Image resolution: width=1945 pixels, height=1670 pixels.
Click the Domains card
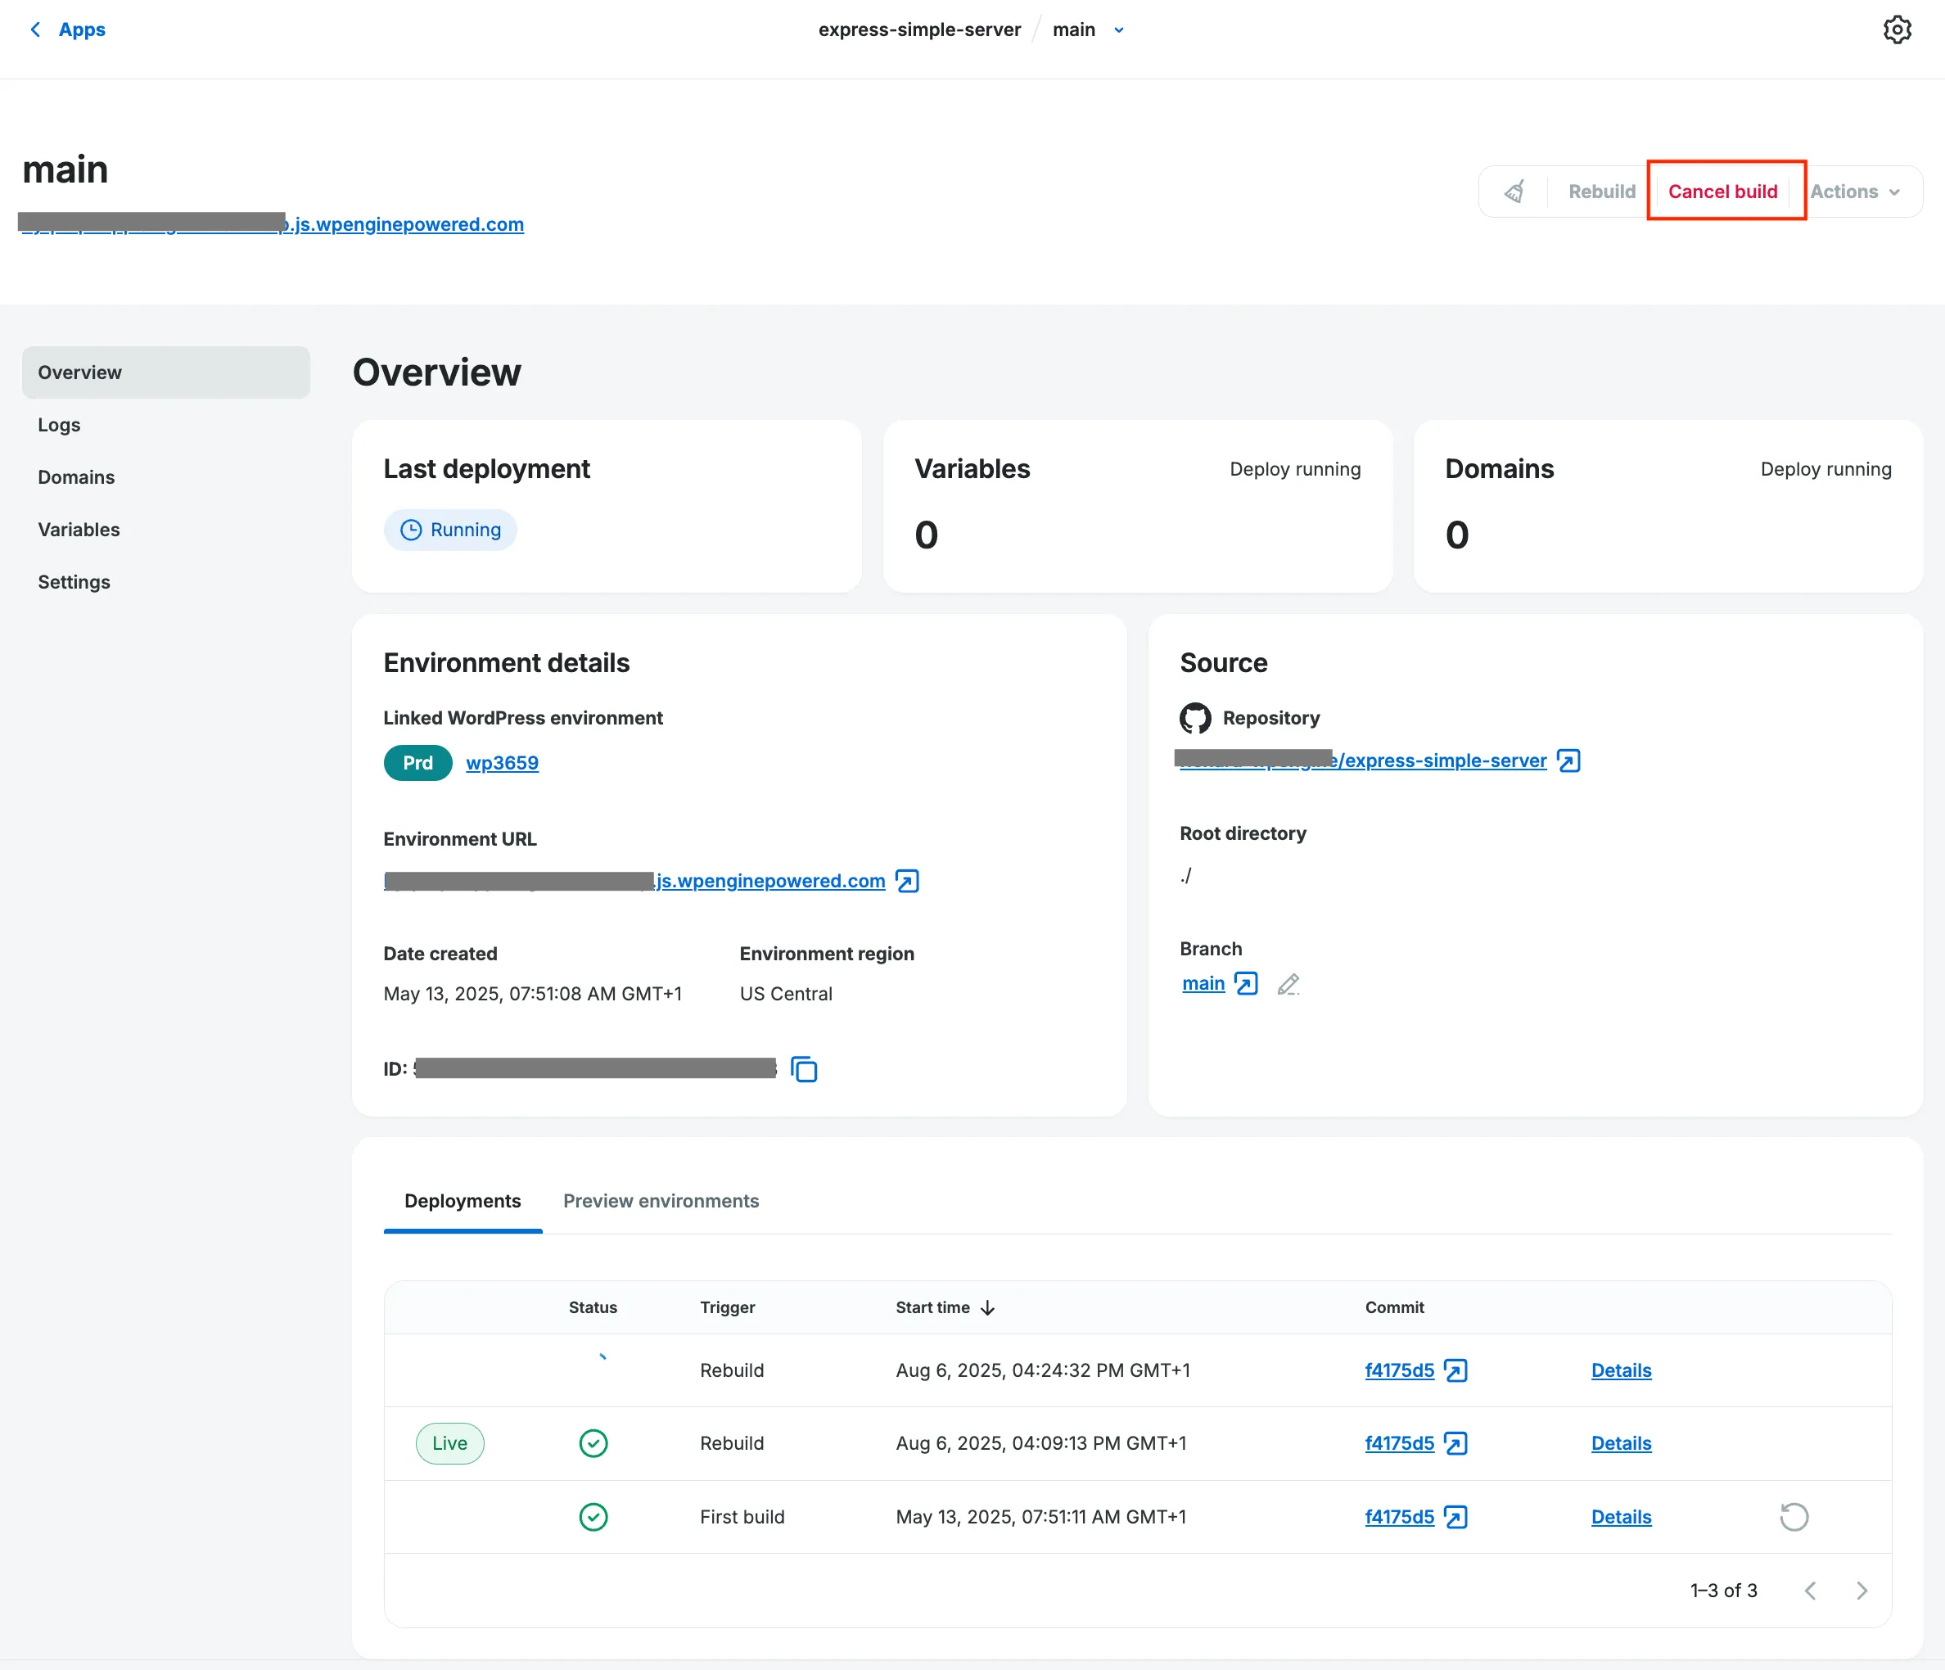1668,506
